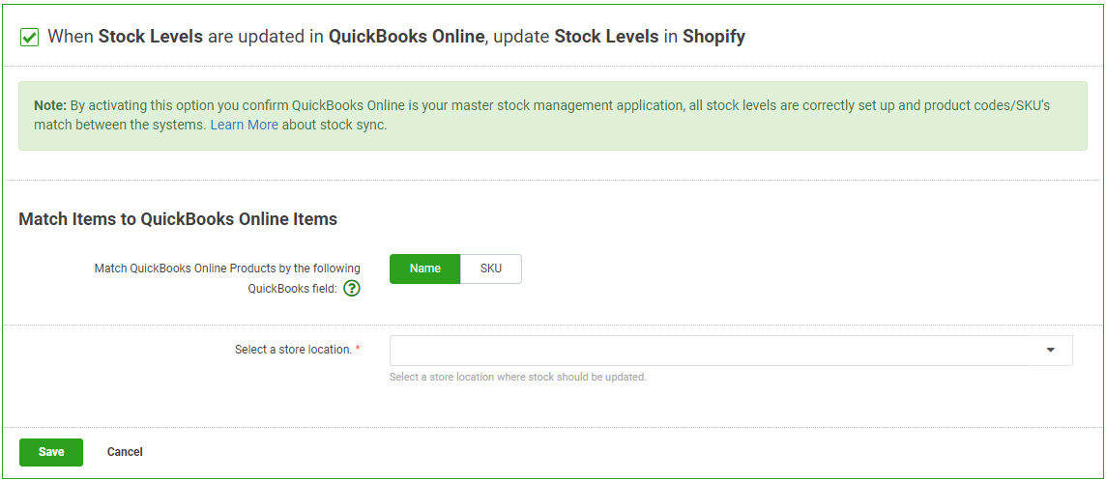Click hint 'Select a store location where stock should be updated.'
This screenshot has width=1106, height=481.
518,377
